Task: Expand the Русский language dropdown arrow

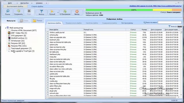Action: (x=58, y=13)
